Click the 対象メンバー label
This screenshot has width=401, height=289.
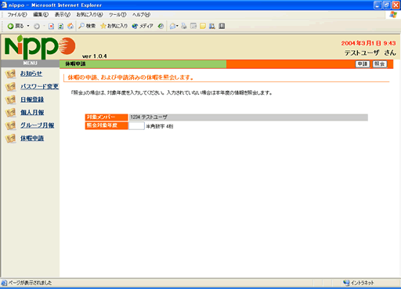click(x=107, y=117)
